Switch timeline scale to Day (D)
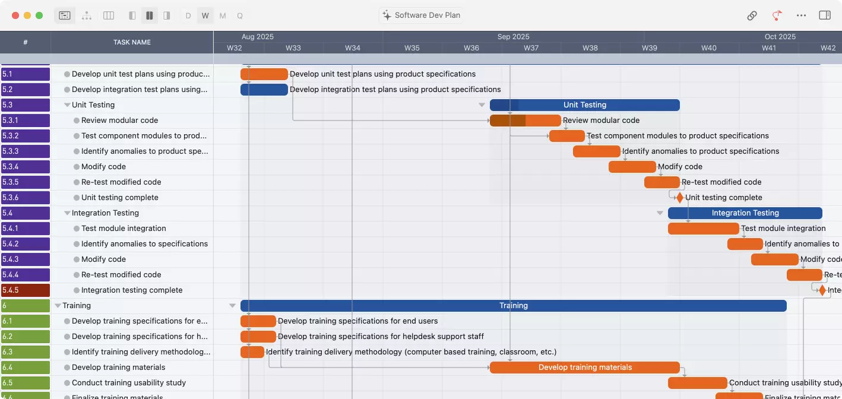842x399 pixels. 188,15
